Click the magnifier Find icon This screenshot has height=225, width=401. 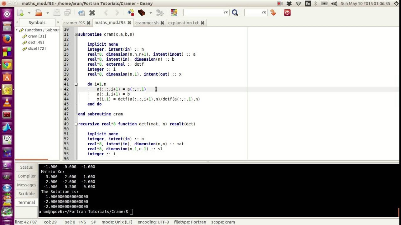(235, 13)
